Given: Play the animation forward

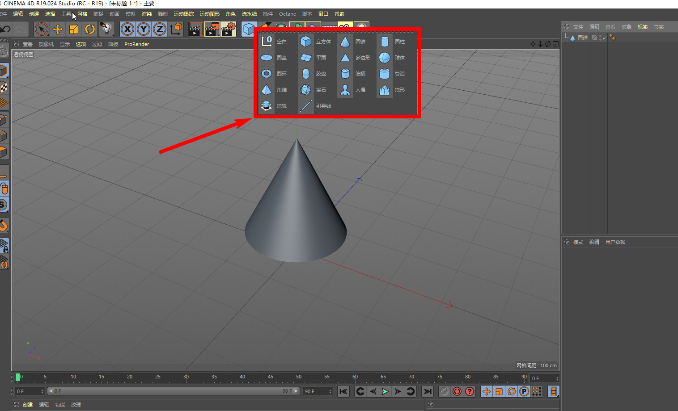Looking at the screenshot, I should (x=385, y=391).
